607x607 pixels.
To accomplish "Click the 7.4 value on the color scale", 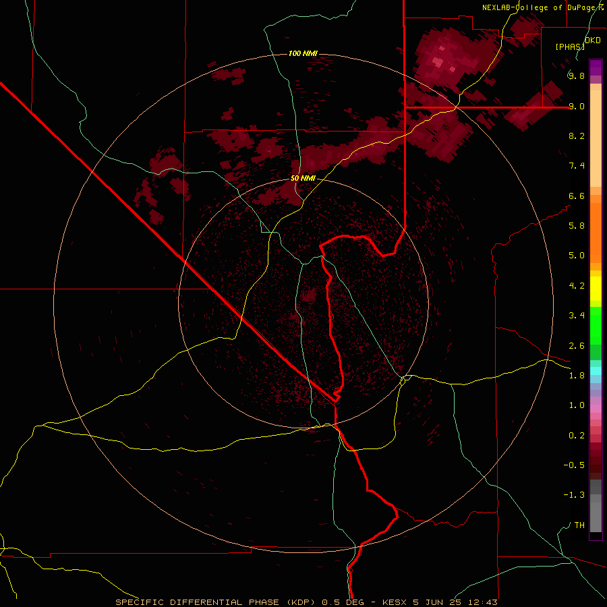I will [x=577, y=166].
